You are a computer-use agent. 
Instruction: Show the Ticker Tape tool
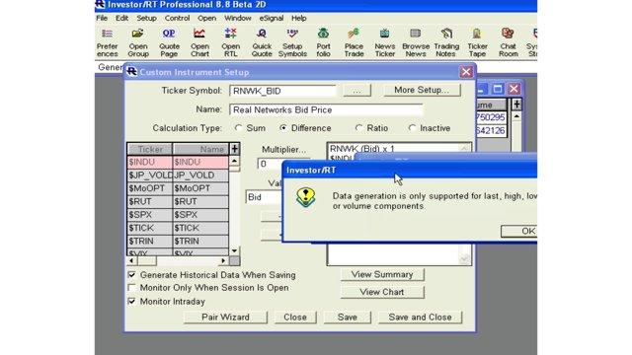tap(477, 42)
